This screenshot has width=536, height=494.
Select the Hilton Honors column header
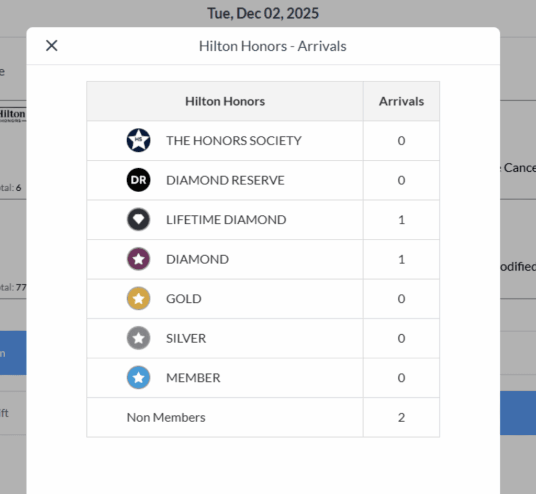coord(225,101)
